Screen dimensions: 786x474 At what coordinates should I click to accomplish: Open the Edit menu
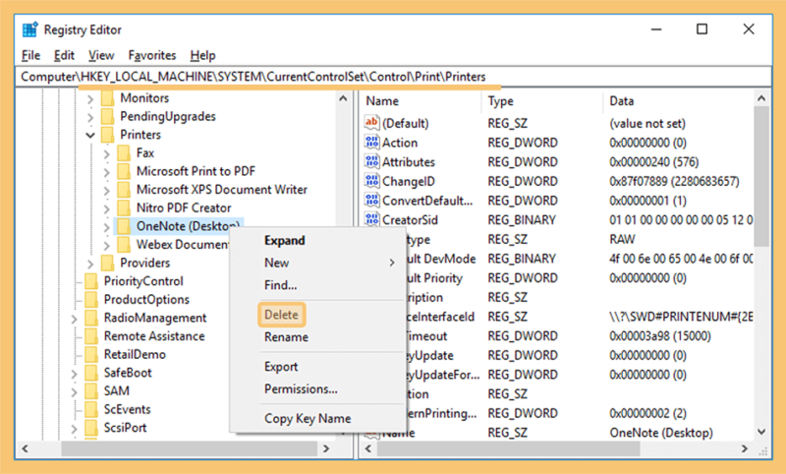coord(64,55)
